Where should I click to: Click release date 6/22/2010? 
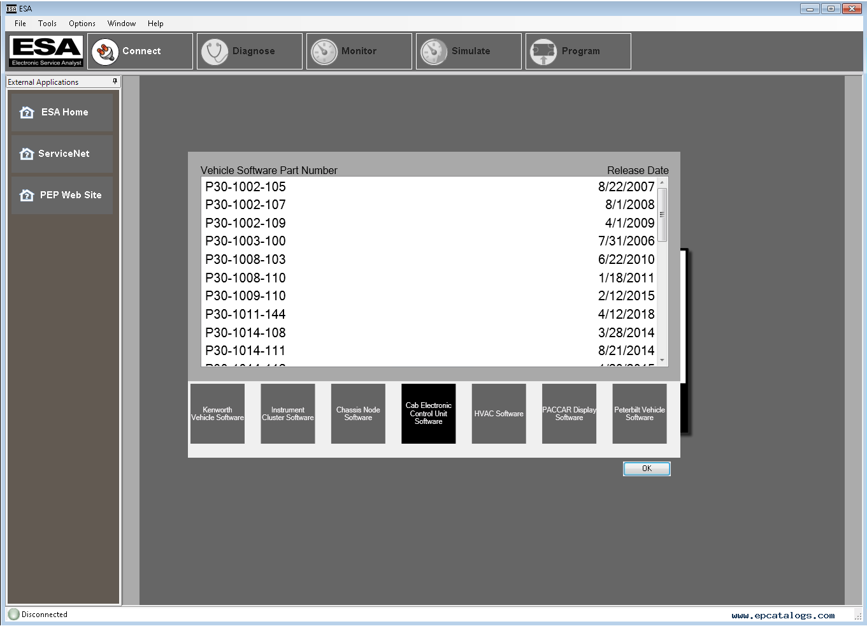626,259
